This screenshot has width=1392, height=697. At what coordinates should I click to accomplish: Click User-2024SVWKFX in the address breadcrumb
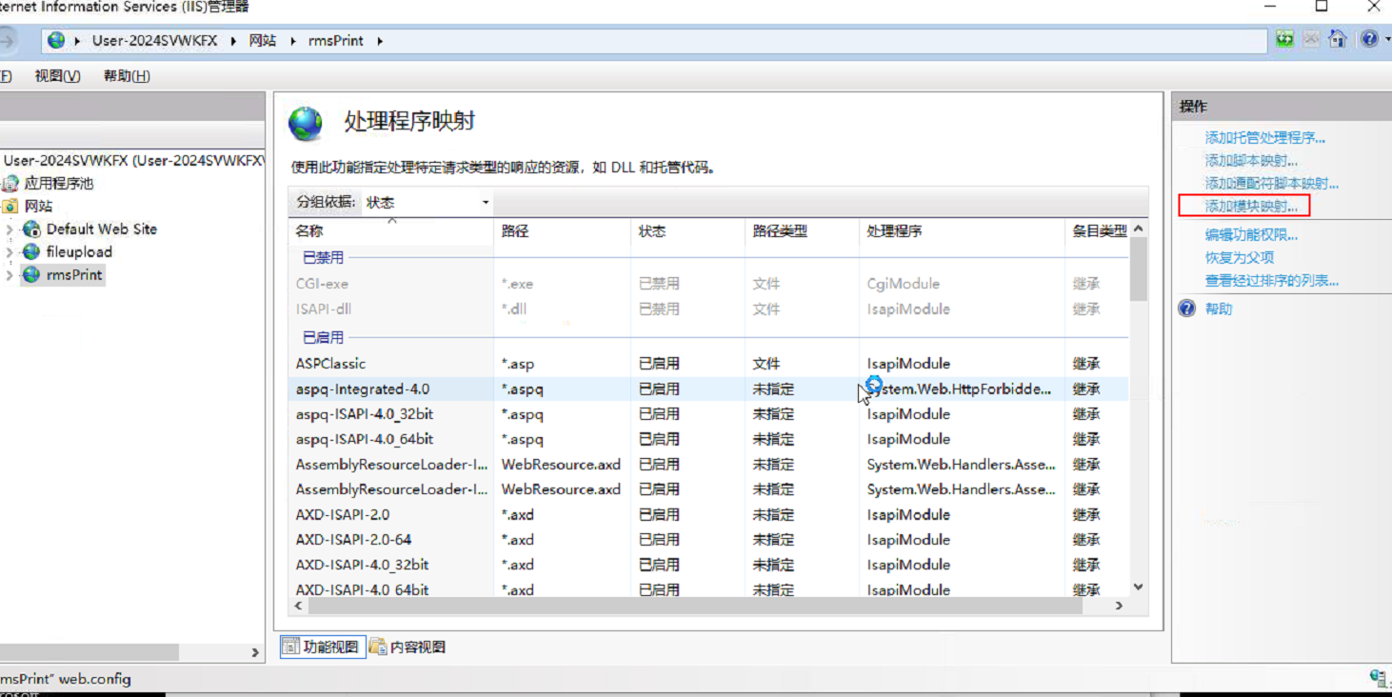155,41
